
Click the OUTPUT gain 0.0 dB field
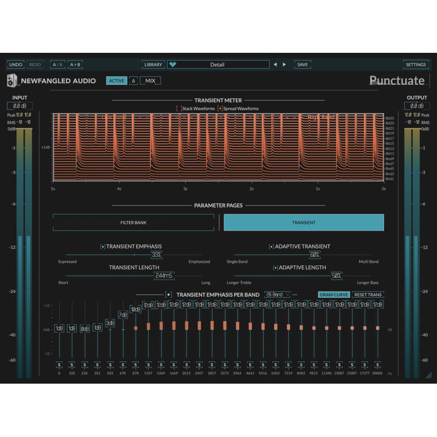(417, 106)
